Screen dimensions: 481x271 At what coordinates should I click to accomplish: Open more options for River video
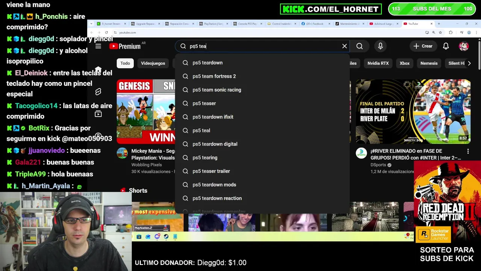pos(468,151)
